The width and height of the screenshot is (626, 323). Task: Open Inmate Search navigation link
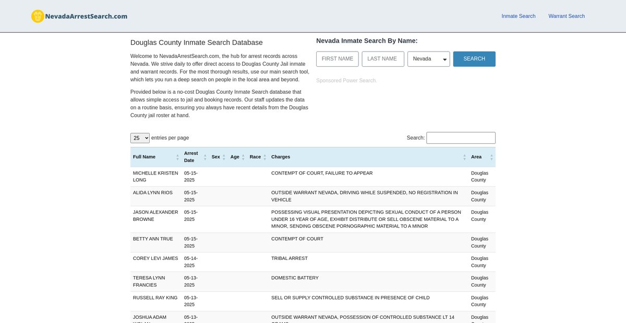coord(518,16)
